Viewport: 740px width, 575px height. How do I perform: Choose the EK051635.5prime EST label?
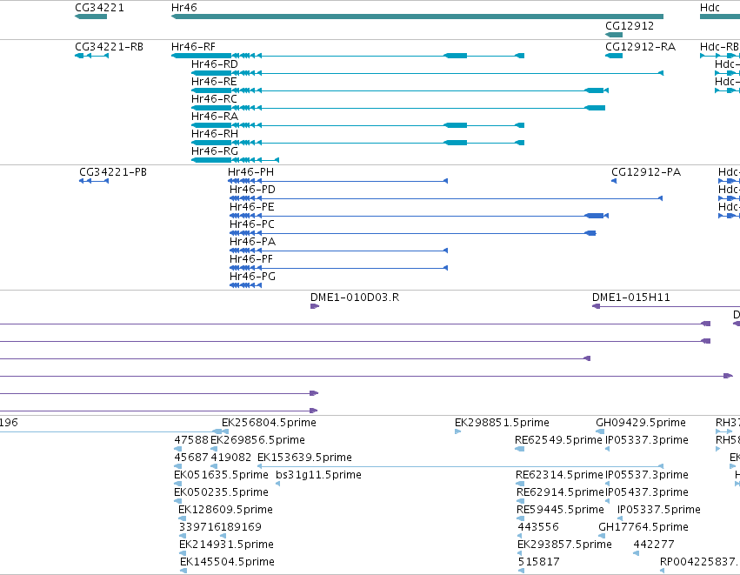coord(222,475)
